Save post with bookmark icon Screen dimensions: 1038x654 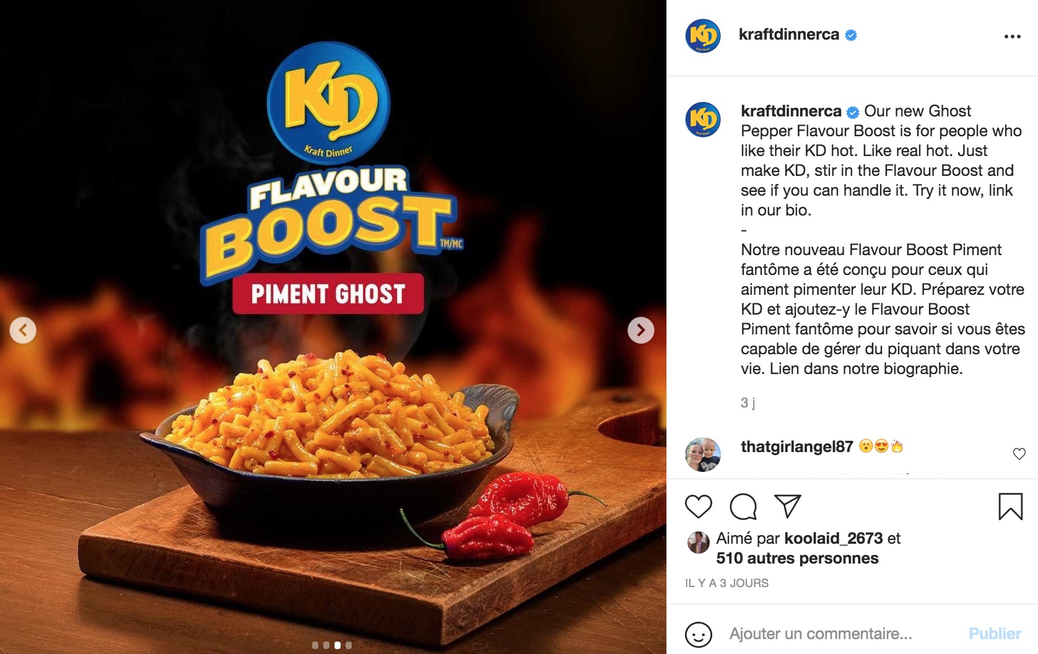(1010, 506)
